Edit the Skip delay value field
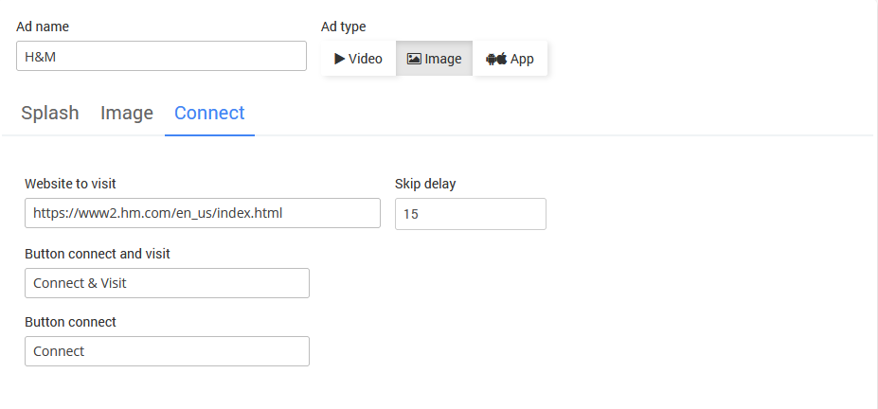 470,214
